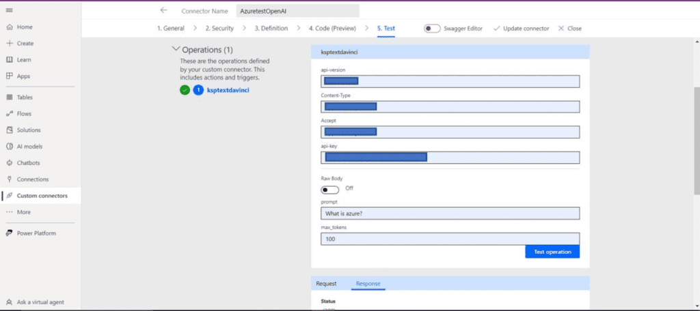Click the hamburger menu icon

(9, 10)
